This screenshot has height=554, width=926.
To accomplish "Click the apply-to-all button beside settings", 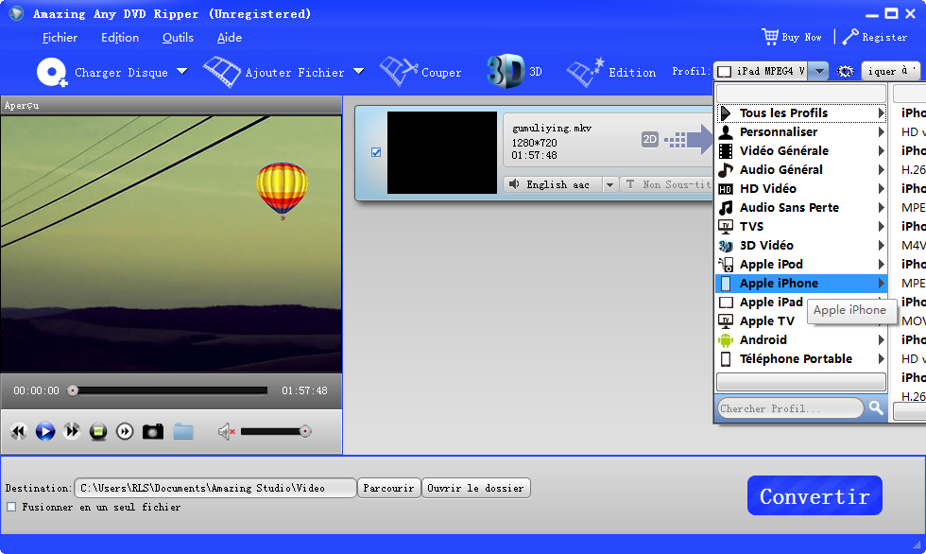I will tap(890, 72).
